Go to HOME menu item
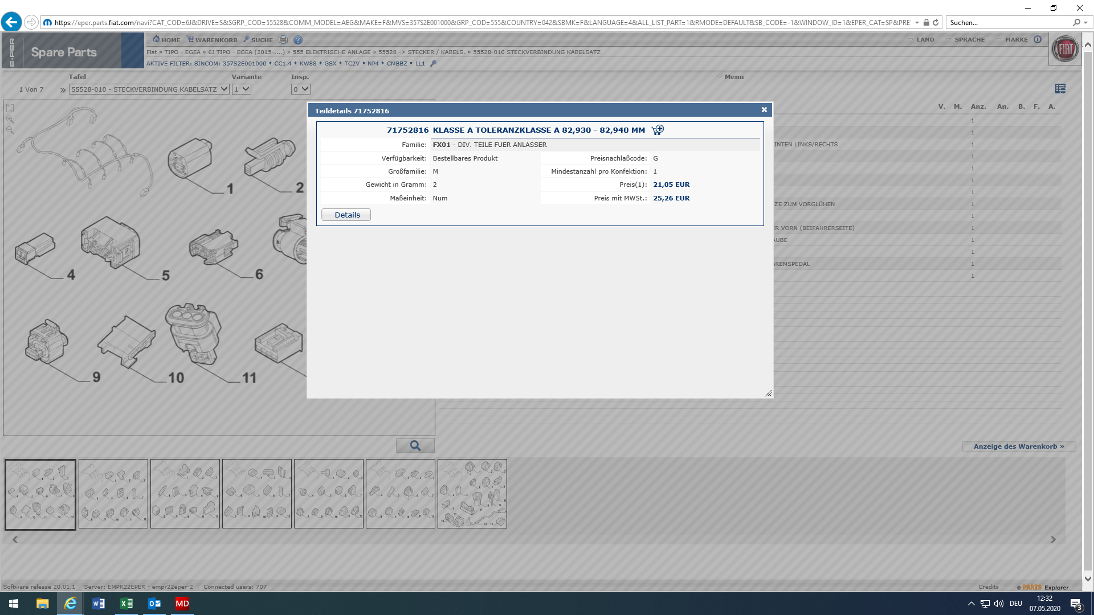1094x615 pixels. (x=166, y=40)
